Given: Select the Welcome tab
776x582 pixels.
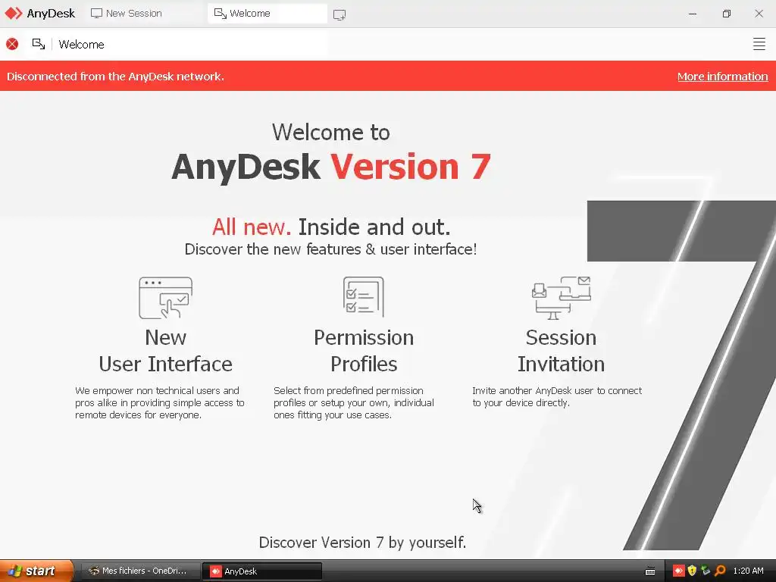Looking at the screenshot, I should coord(268,14).
